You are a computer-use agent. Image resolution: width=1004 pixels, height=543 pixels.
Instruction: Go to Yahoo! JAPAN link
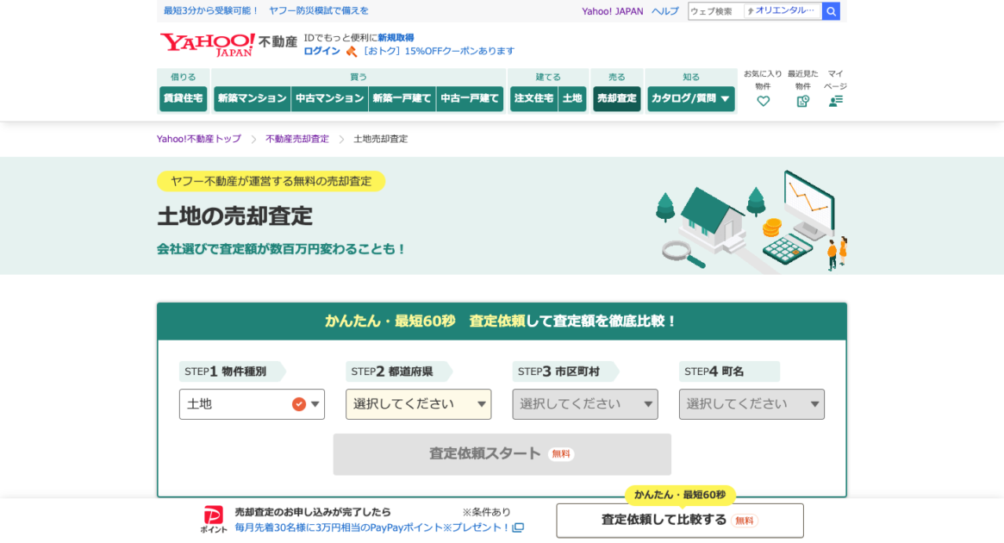pos(612,11)
